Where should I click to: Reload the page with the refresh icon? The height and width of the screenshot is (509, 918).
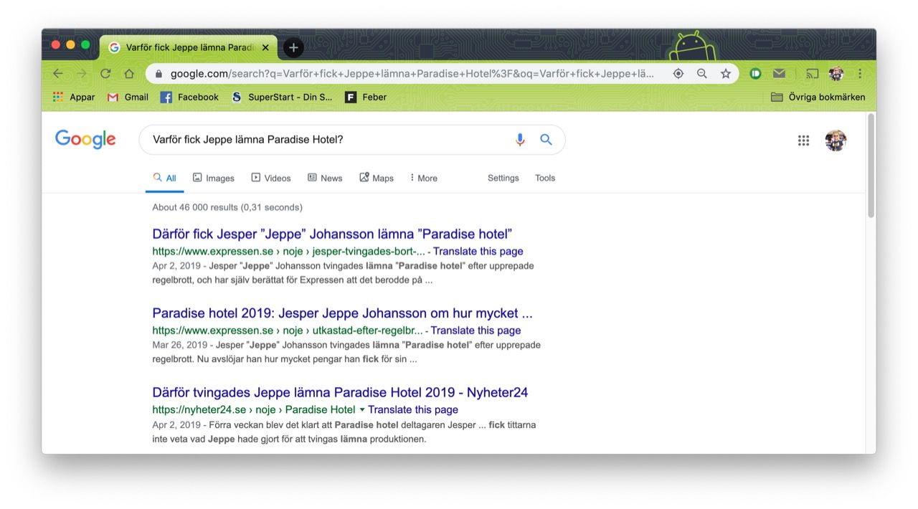tap(105, 73)
